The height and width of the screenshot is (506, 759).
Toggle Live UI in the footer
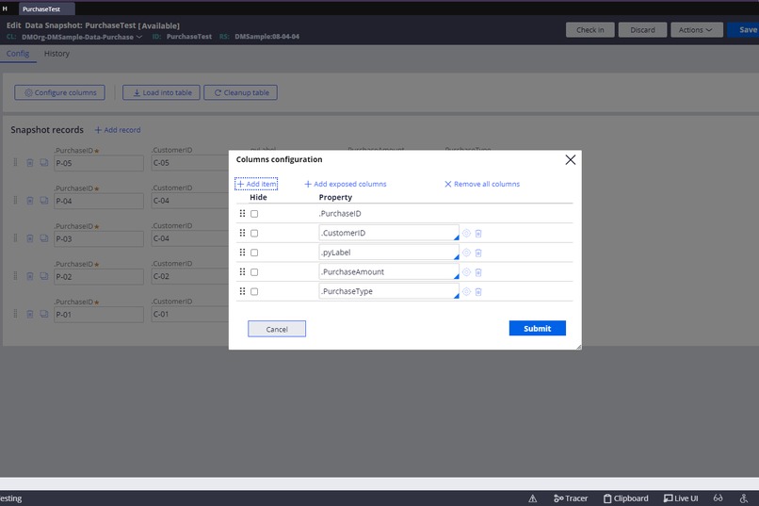pyautogui.click(x=681, y=498)
